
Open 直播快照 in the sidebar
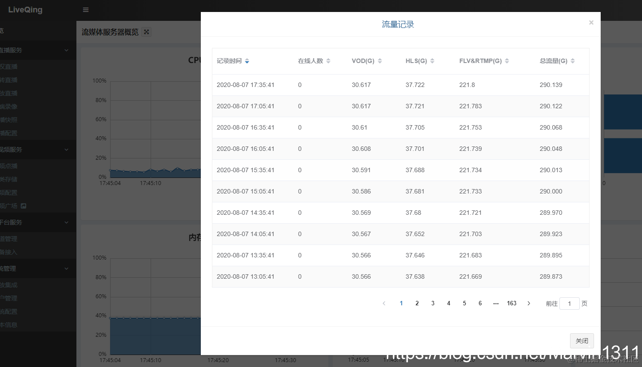pyautogui.click(x=9, y=120)
